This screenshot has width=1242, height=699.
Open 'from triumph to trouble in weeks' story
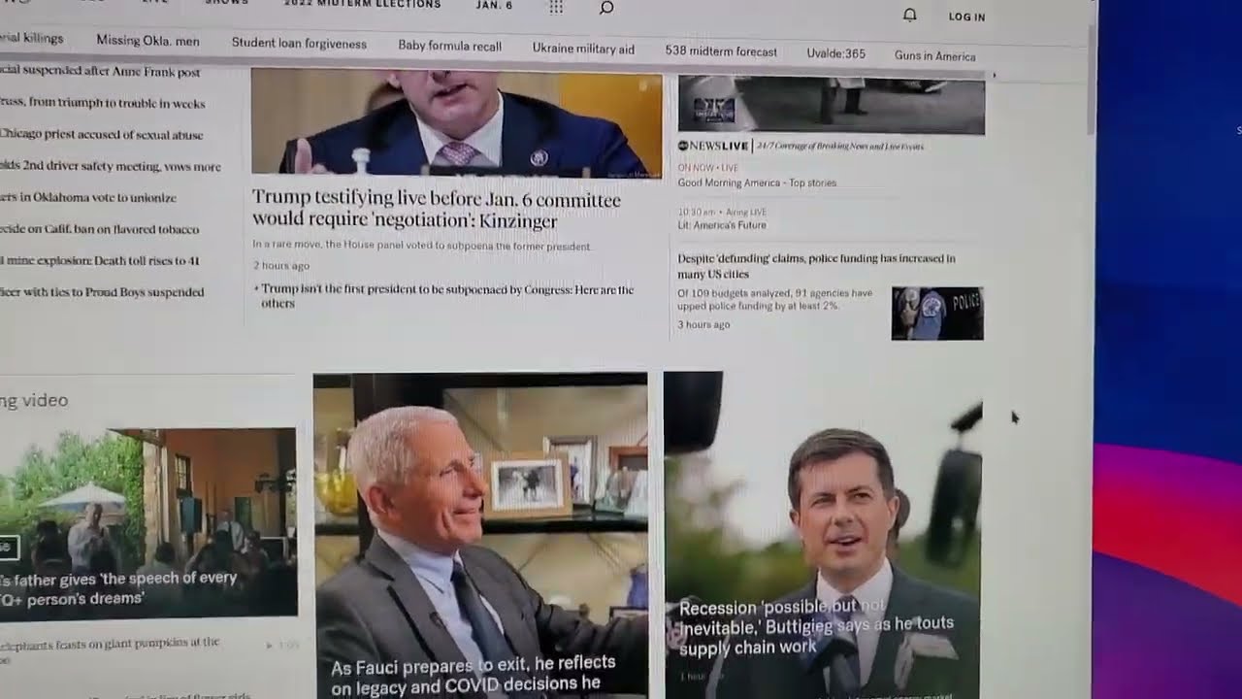102,103
